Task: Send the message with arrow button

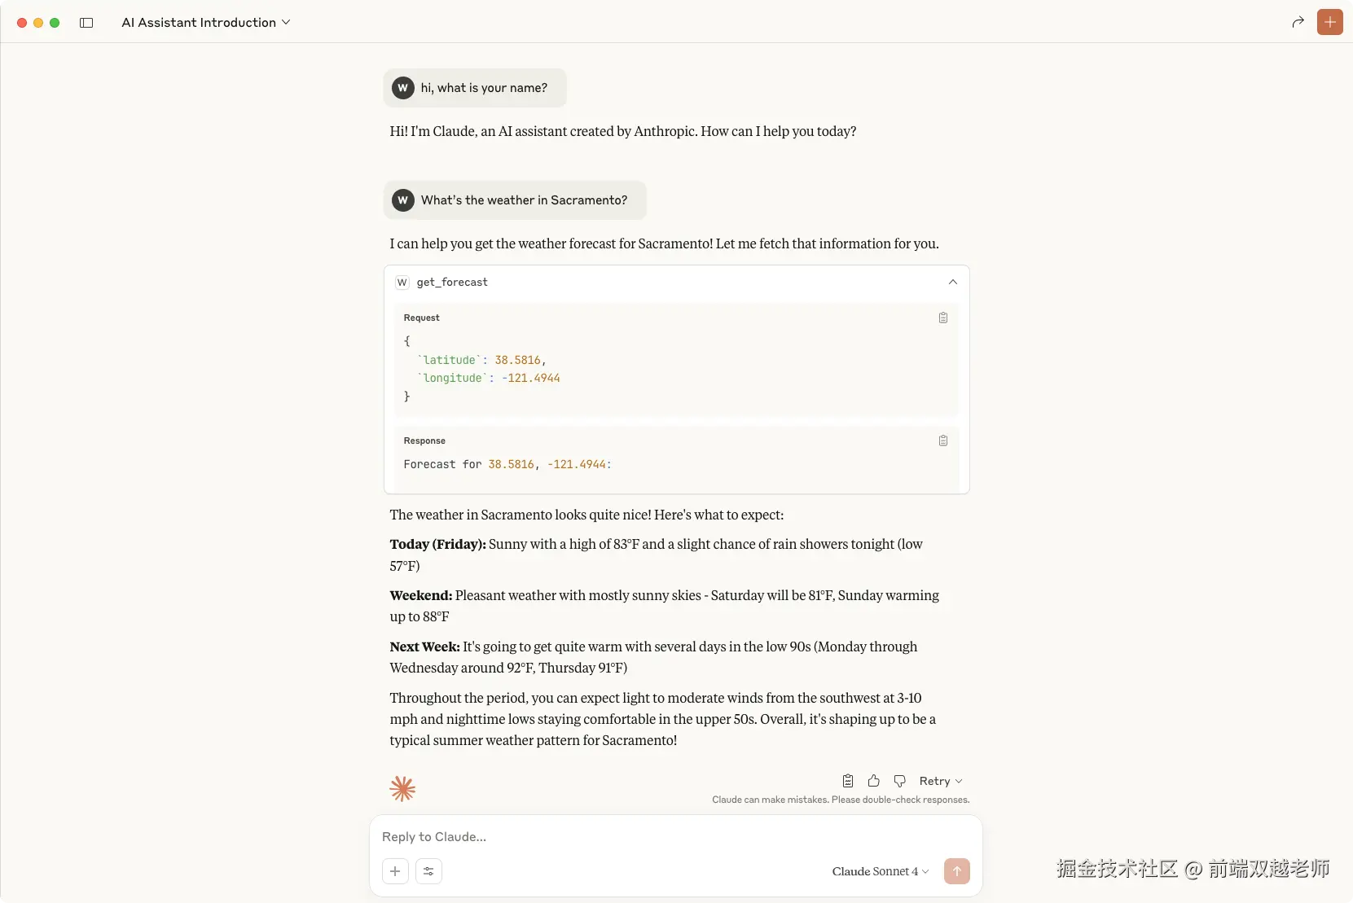Action: [x=956, y=871]
